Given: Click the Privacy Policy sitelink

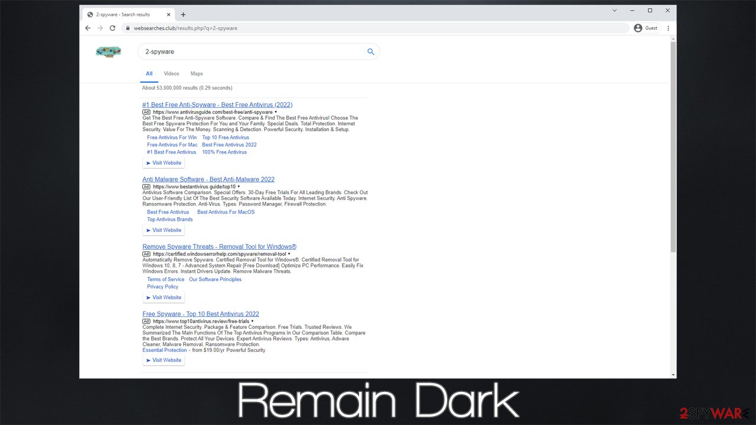Looking at the screenshot, I should 162,287.
